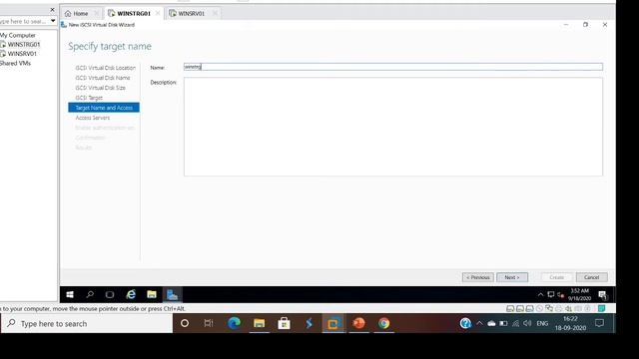This screenshot has height=359, width=639.
Task: Open the host clock showing 16:22
Action: point(570,323)
